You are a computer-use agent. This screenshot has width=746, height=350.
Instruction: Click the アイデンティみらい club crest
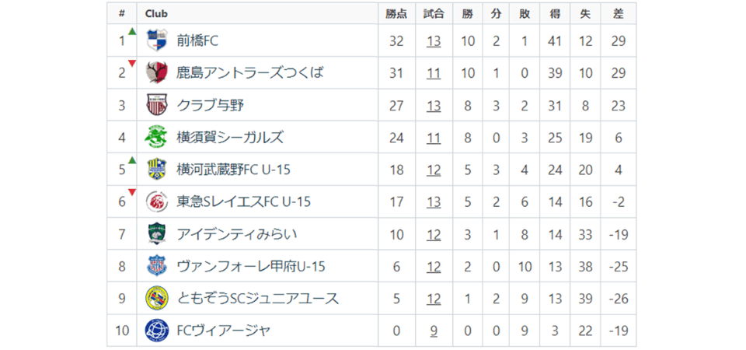click(157, 233)
